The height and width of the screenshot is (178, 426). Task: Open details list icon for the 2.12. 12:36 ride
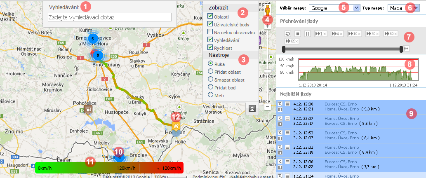pyautogui.click(x=287, y=162)
